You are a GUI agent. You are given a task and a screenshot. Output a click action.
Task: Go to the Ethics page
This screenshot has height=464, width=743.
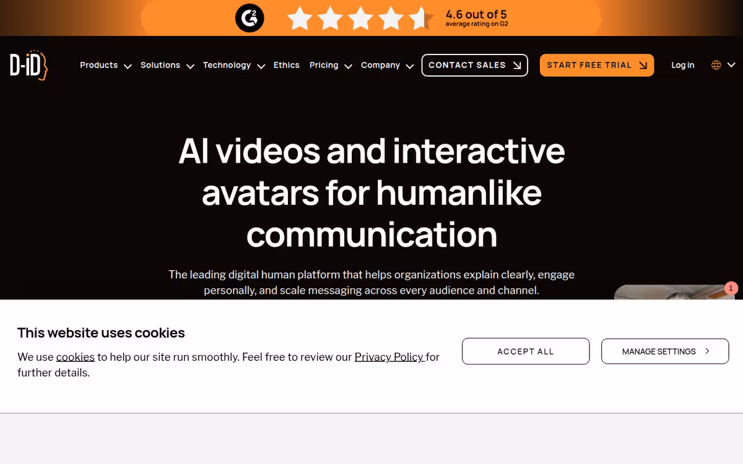coord(286,65)
